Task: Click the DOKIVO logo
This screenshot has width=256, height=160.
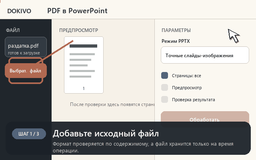Action: click(19, 11)
